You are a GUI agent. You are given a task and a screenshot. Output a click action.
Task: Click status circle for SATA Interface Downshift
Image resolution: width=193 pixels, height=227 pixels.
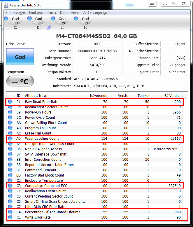click(10, 154)
